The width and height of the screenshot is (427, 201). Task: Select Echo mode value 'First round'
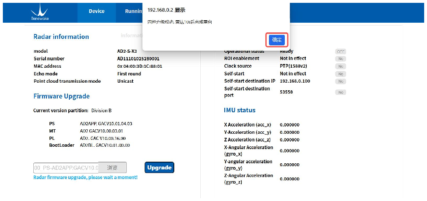tap(129, 74)
